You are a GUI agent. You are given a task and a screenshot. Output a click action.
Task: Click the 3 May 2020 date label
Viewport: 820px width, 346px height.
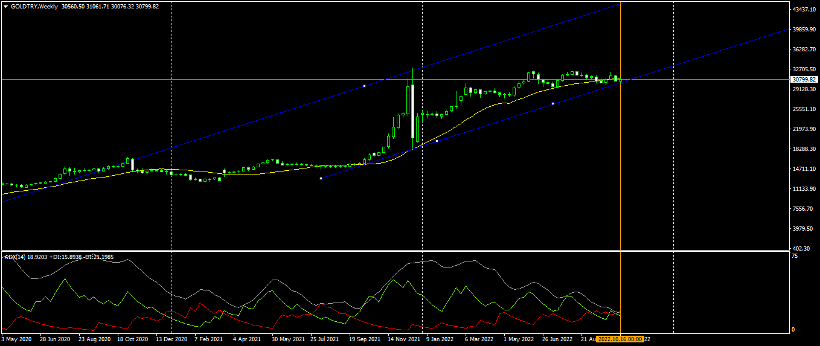point(17,339)
